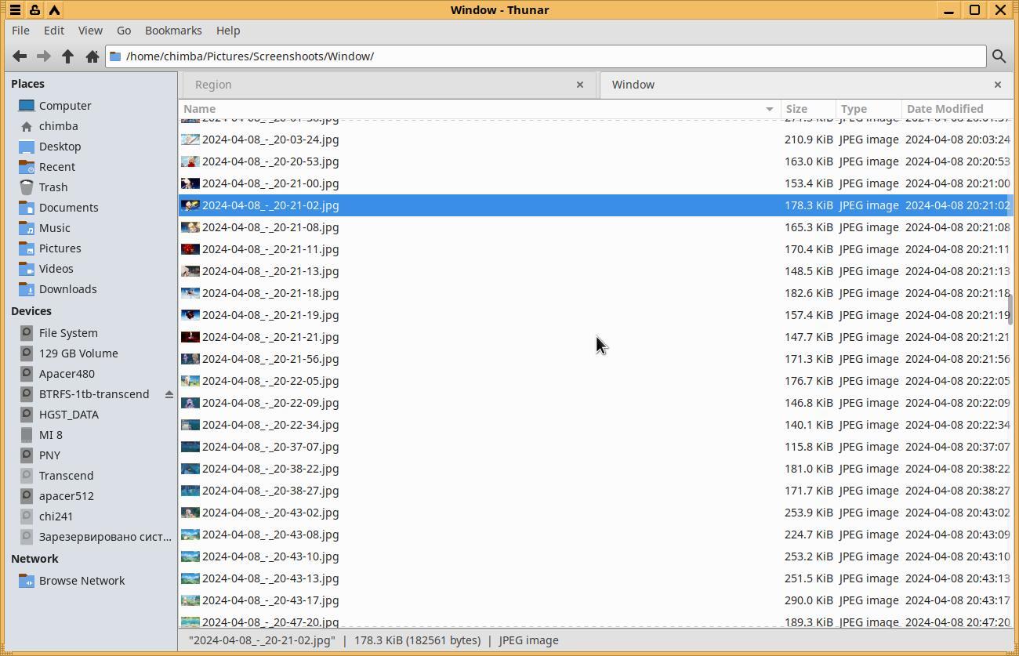This screenshot has width=1019, height=656.
Task: Select 129 GB Volume in Devices
Action: pos(78,353)
